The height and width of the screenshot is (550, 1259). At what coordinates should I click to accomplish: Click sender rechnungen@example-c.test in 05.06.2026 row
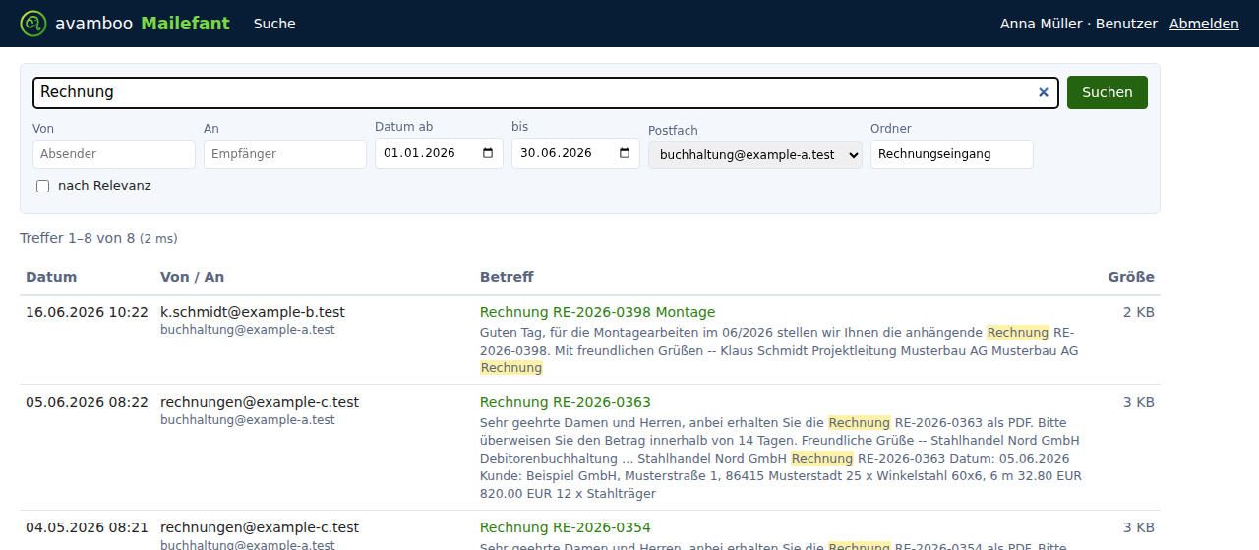click(260, 402)
